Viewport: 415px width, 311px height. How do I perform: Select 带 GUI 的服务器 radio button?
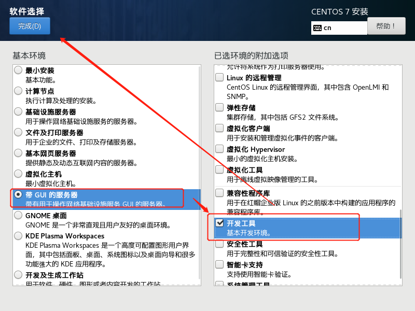18,195
